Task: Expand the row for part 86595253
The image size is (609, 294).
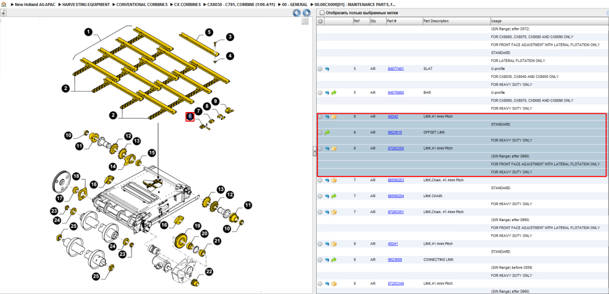Action: coord(320,180)
